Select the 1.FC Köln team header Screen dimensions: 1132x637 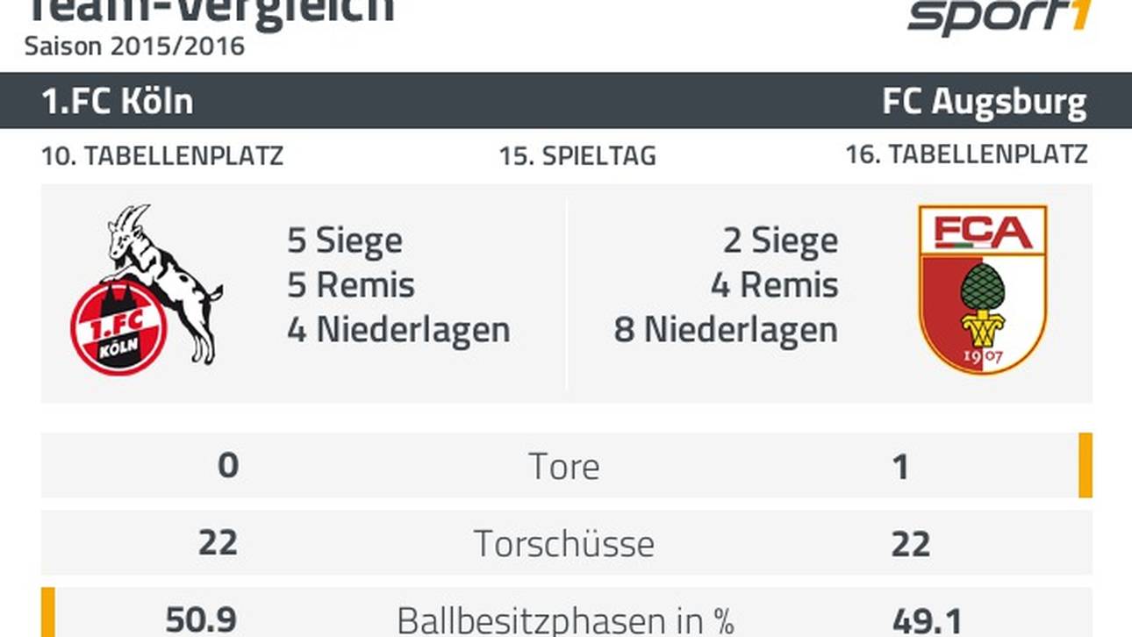[x=118, y=102]
